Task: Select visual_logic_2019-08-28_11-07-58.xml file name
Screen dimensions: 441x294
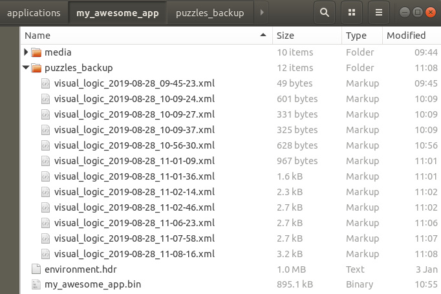Action: 134,238
